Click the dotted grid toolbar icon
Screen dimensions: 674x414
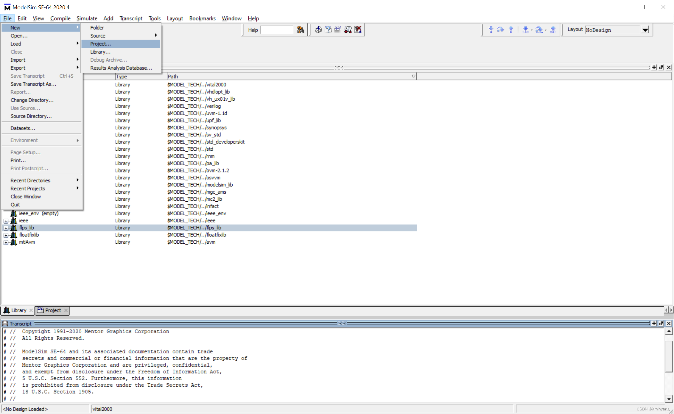pyautogui.click(x=338, y=30)
